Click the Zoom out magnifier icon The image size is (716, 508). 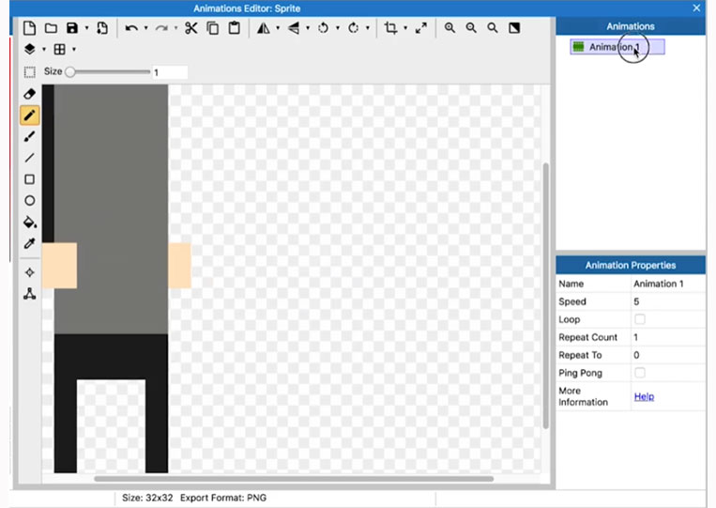point(471,28)
